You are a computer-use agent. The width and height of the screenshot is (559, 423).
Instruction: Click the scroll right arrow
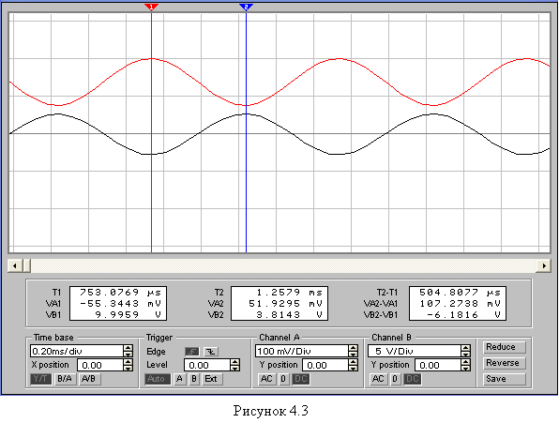pos(544,265)
